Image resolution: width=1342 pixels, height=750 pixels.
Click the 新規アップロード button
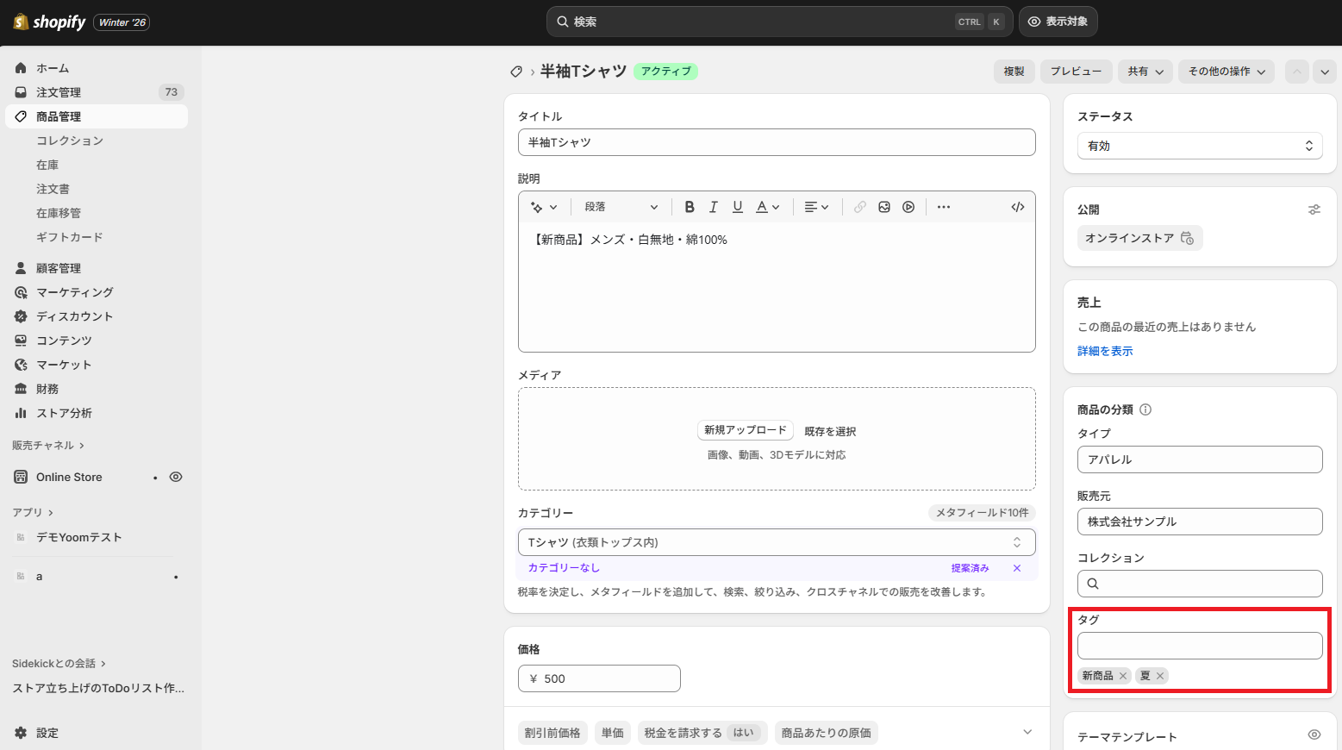pyautogui.click(x=745, y=430)
